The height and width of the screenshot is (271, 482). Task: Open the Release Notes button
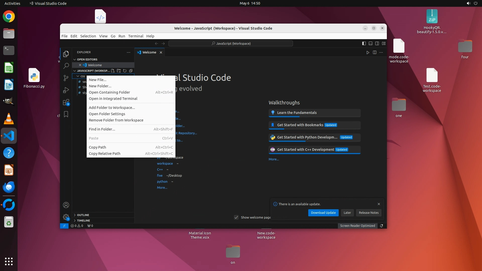coord(369,213)
